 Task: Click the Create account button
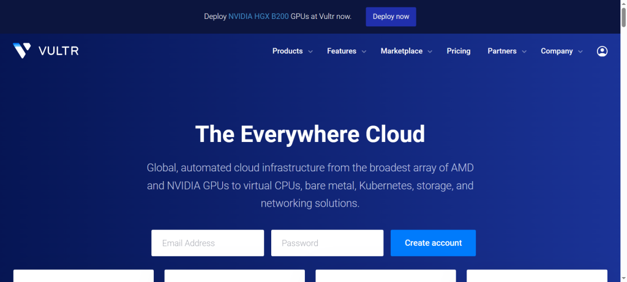[x=433, y=243]
